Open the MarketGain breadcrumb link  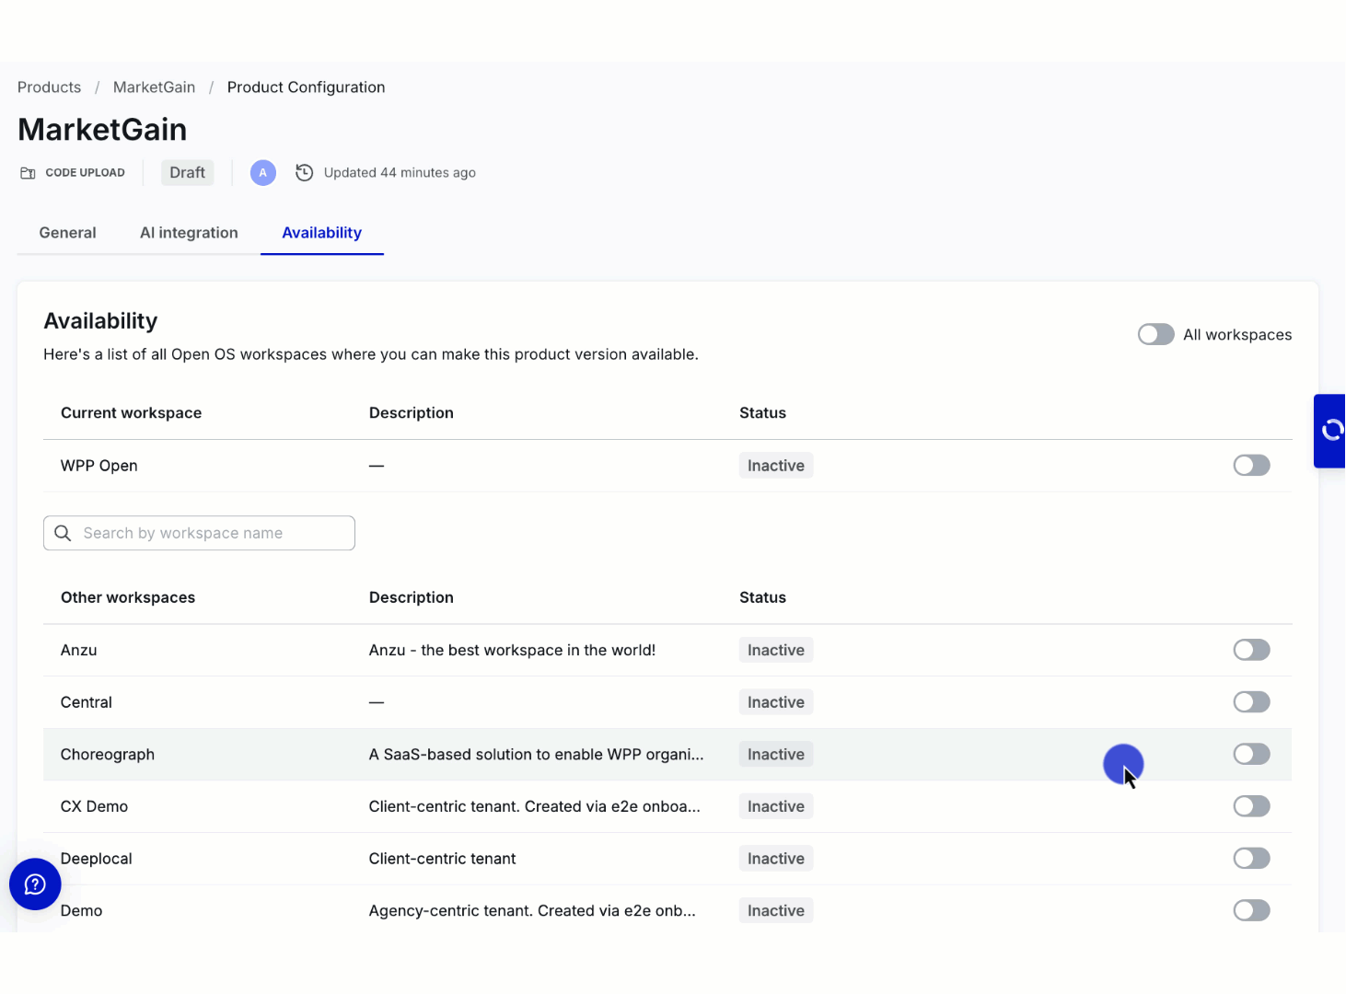154,87
